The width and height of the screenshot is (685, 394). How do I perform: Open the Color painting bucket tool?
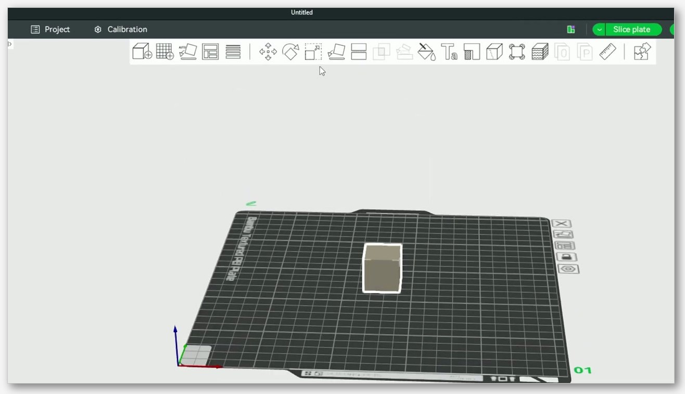427,52
